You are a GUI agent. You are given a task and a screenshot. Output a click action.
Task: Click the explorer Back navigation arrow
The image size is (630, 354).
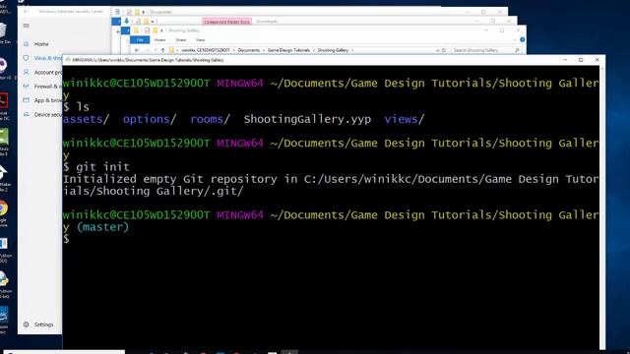click(137, 50)
